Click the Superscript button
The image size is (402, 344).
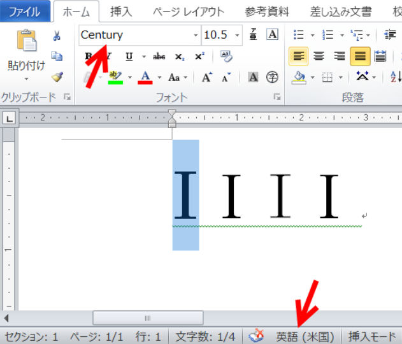tap(199, 57)
